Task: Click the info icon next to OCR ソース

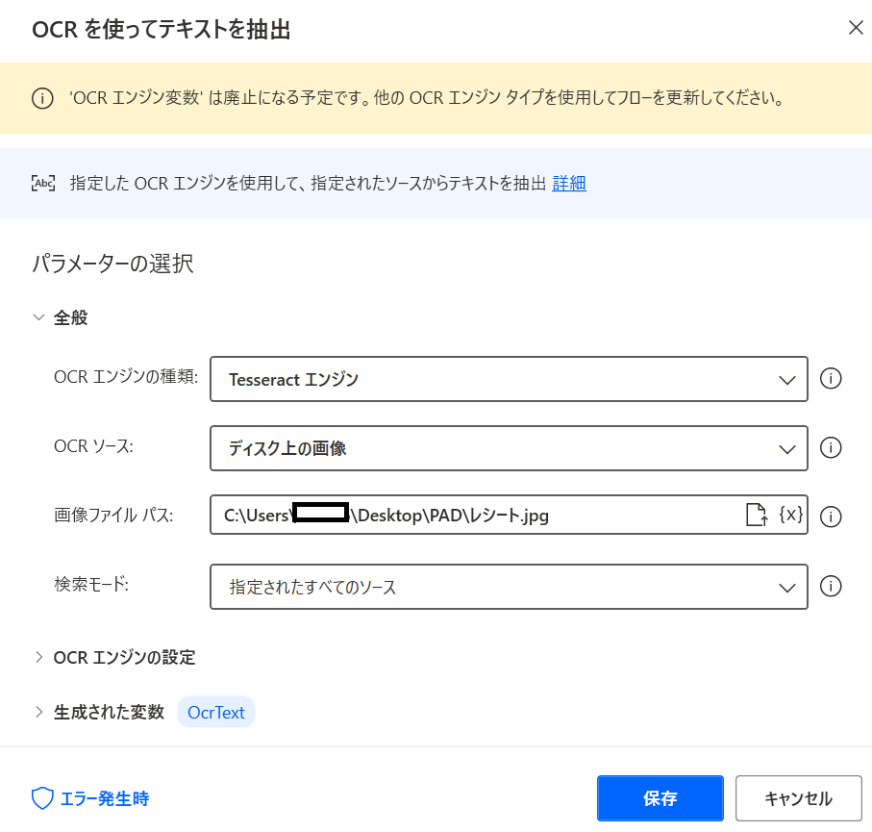Action: point(831,447)
